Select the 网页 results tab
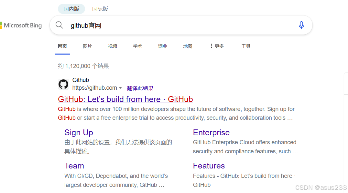This screenshot has width=348, height=193. [x=62, y=46]
